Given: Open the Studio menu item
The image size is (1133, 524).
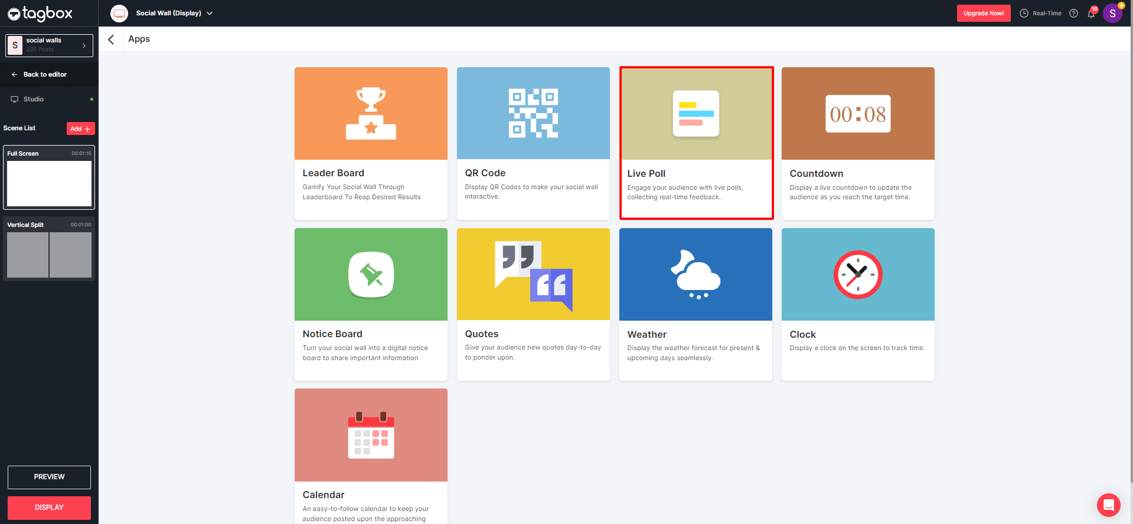Looking at the screenshot, I should point(34,99).
